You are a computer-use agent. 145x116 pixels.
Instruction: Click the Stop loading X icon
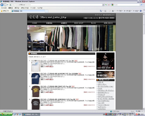[109, 5]
